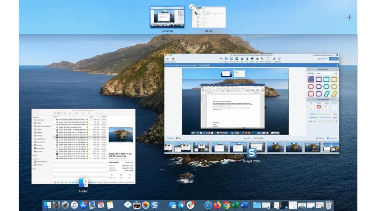Open Google Chrome from the Dock
376x211 pixels.
click(x=226, y=205)
